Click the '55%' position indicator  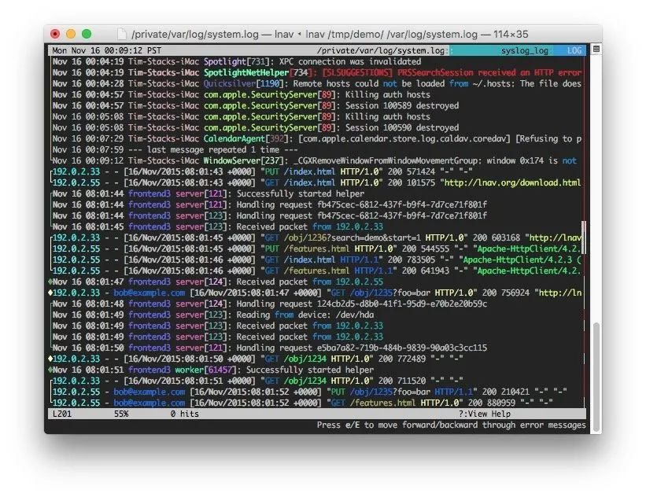point(121,414)
